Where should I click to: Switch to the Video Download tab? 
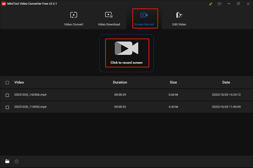[109, 19]
